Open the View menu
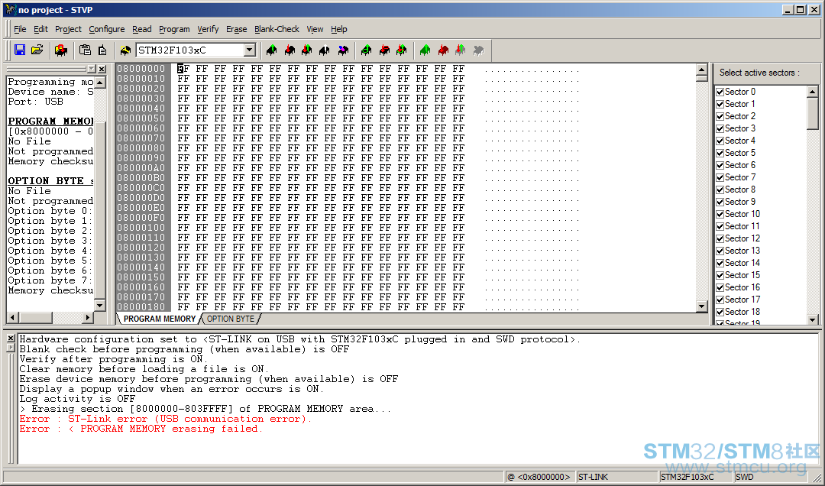Viewport: 825px width, 486px height. pyautogui.click(x=315, y=29)
